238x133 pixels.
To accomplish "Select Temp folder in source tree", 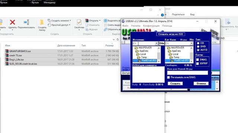I will coord(142,57).
